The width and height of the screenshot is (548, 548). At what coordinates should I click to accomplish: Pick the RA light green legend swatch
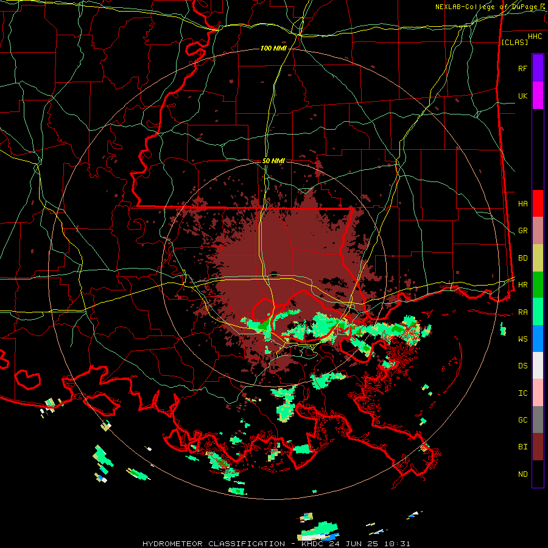(x=538, y=312)
